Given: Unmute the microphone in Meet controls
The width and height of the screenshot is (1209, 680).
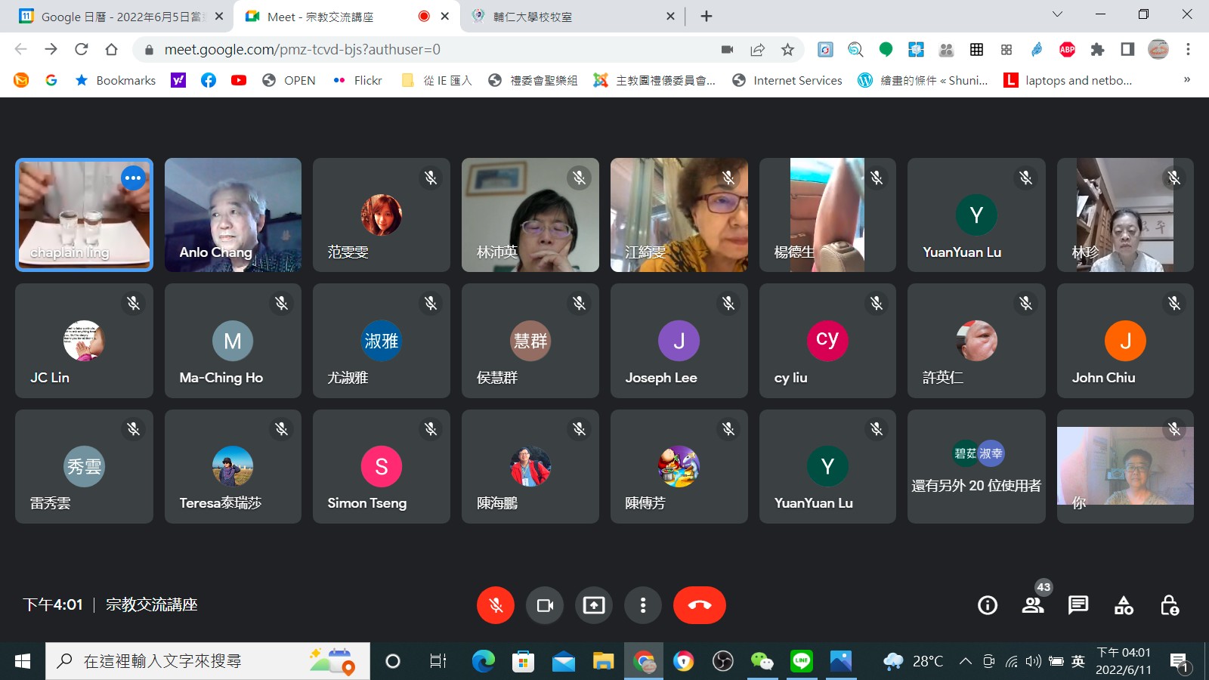Looking at the screenshot, I should [x=496, y=605].
